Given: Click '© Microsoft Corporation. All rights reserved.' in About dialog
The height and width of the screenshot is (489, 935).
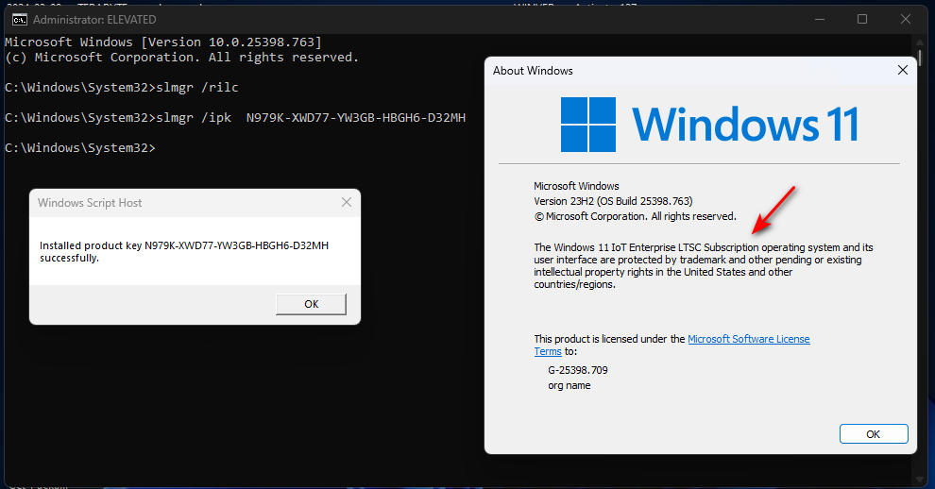Looking at the screenshot, I should click(635, 216).
